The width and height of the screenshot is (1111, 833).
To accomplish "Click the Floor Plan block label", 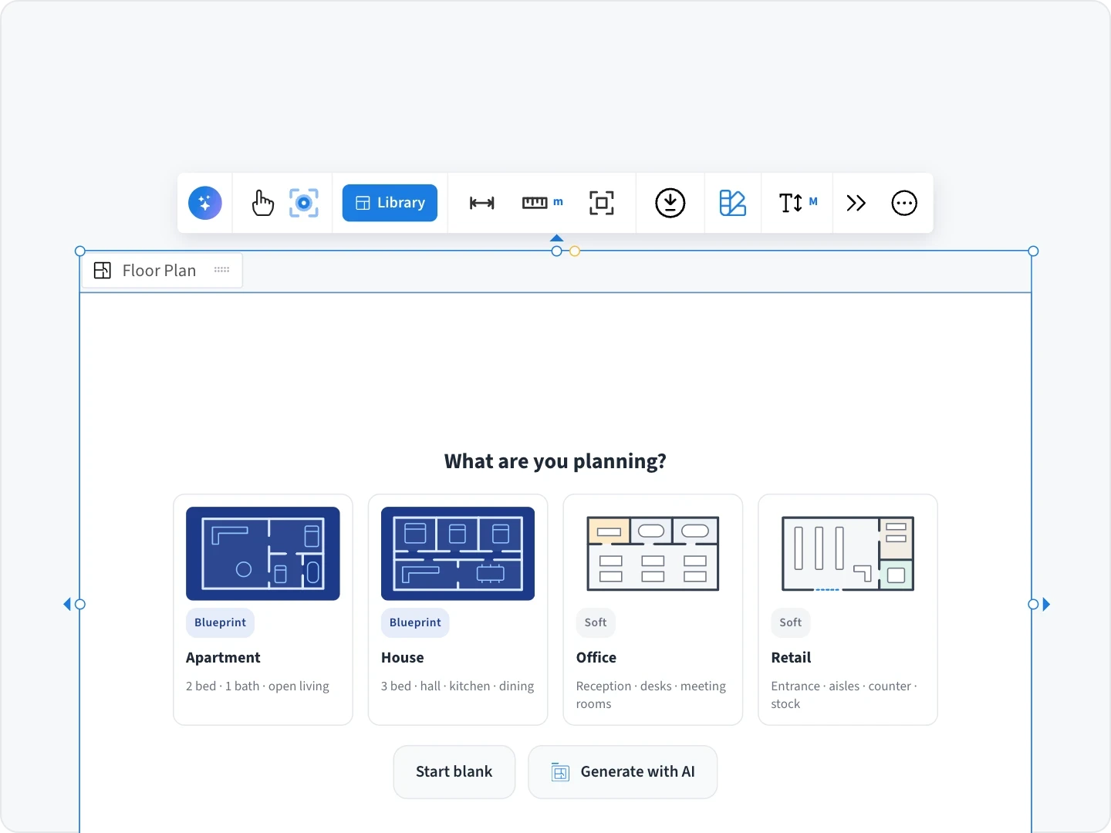I will pos(159,271).
